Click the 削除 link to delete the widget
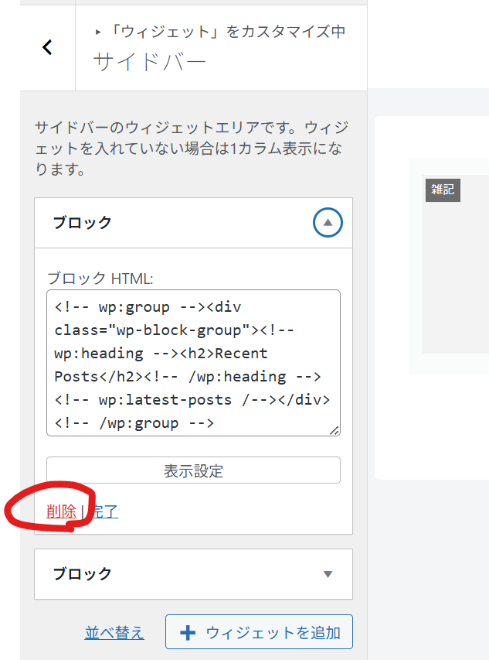The image size is (489, 660). [61, 511]
